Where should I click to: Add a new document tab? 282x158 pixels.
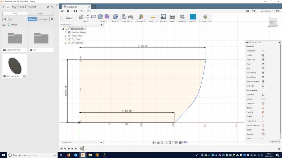click(94, 7)
